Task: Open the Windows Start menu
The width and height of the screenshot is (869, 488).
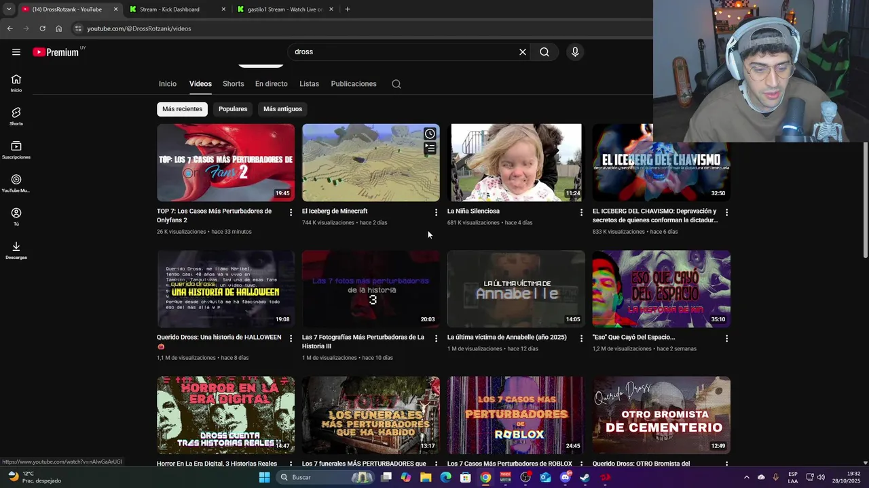Action: (264, 477)
